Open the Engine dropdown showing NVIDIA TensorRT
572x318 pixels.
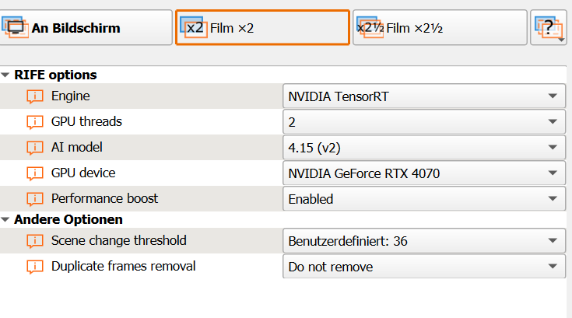[423, 96]
